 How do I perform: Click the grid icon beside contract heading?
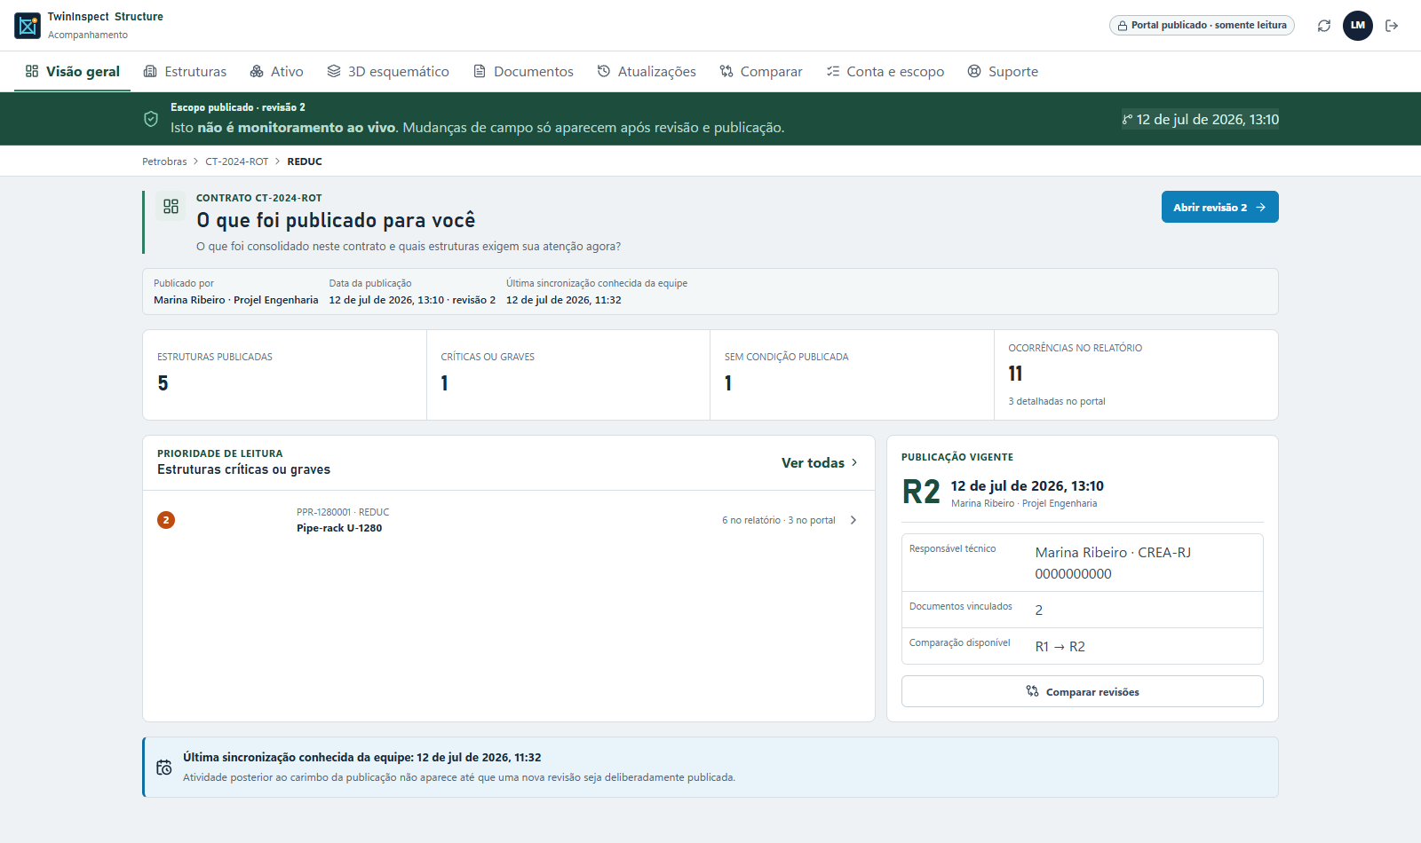pyautogui.click(x=171, y=206)
